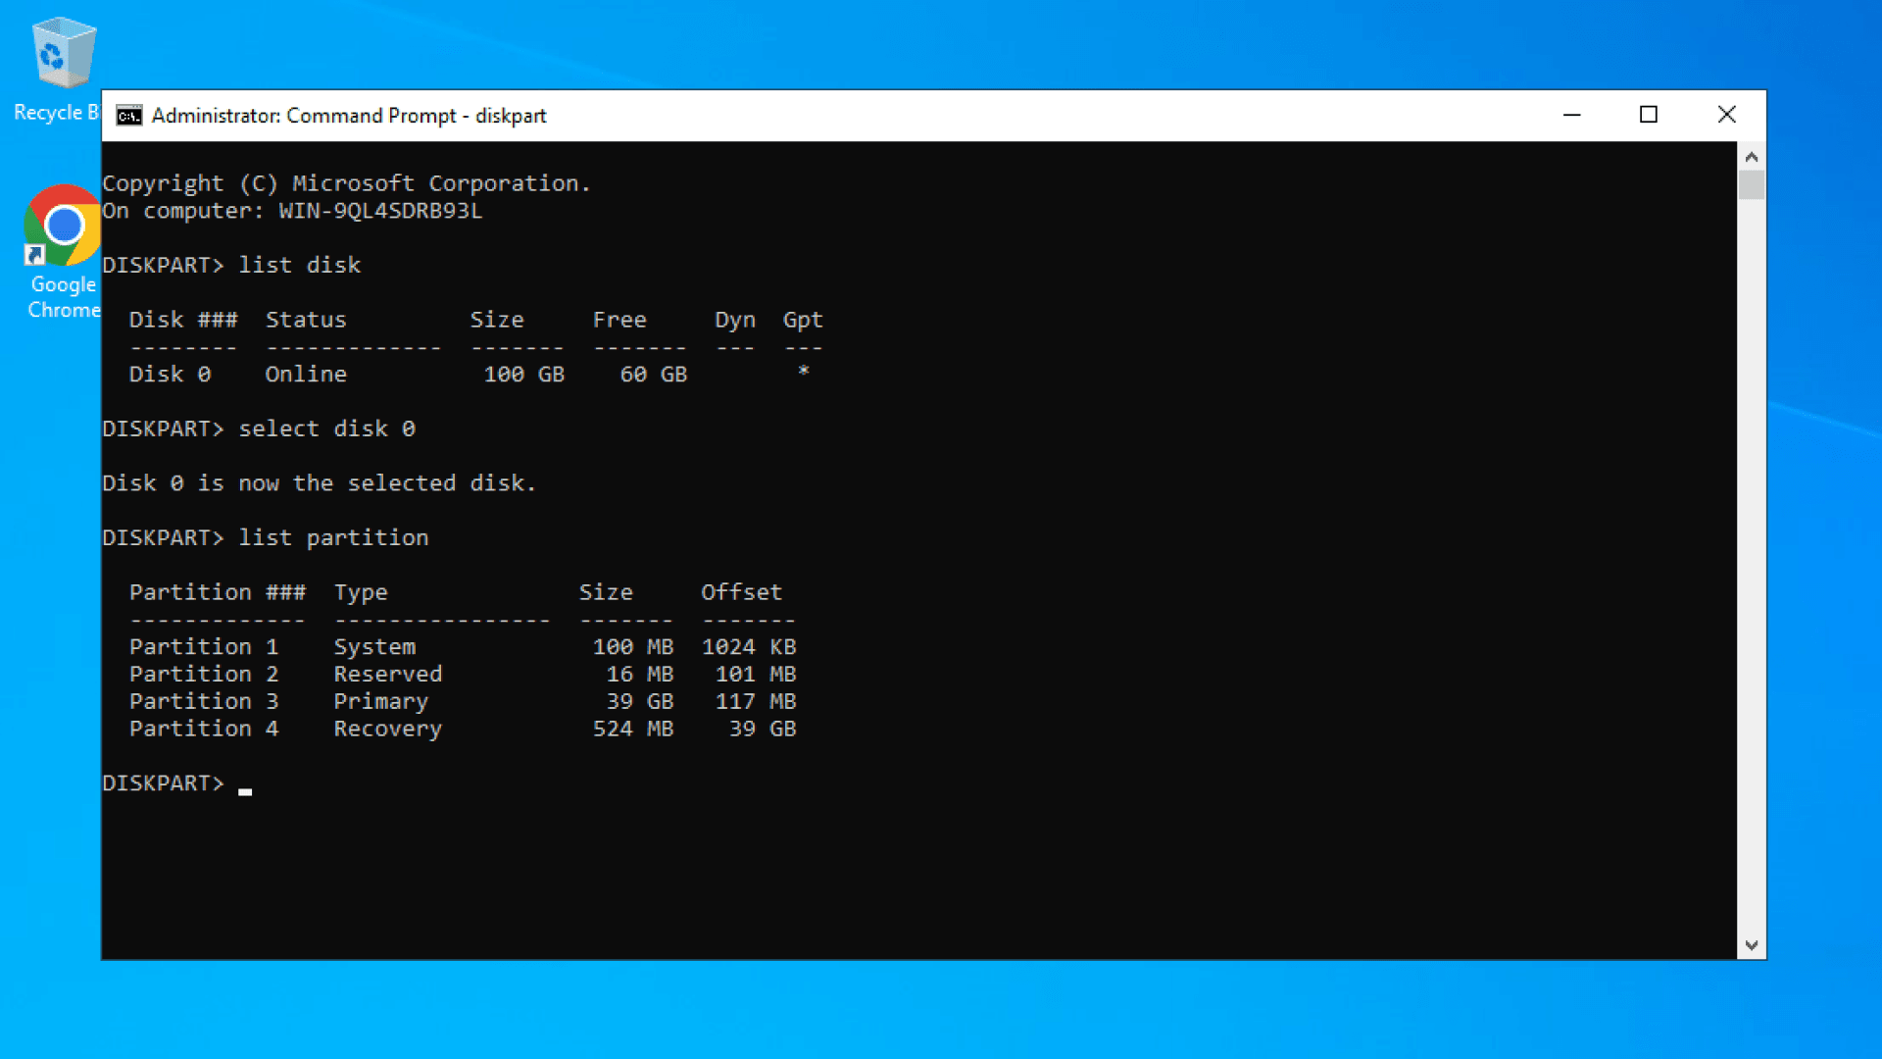Click the blinking cursor at the DISKPART prompt
Image resolution: width=1882 pixels, height=1059 pixels.
click(245, 791)
